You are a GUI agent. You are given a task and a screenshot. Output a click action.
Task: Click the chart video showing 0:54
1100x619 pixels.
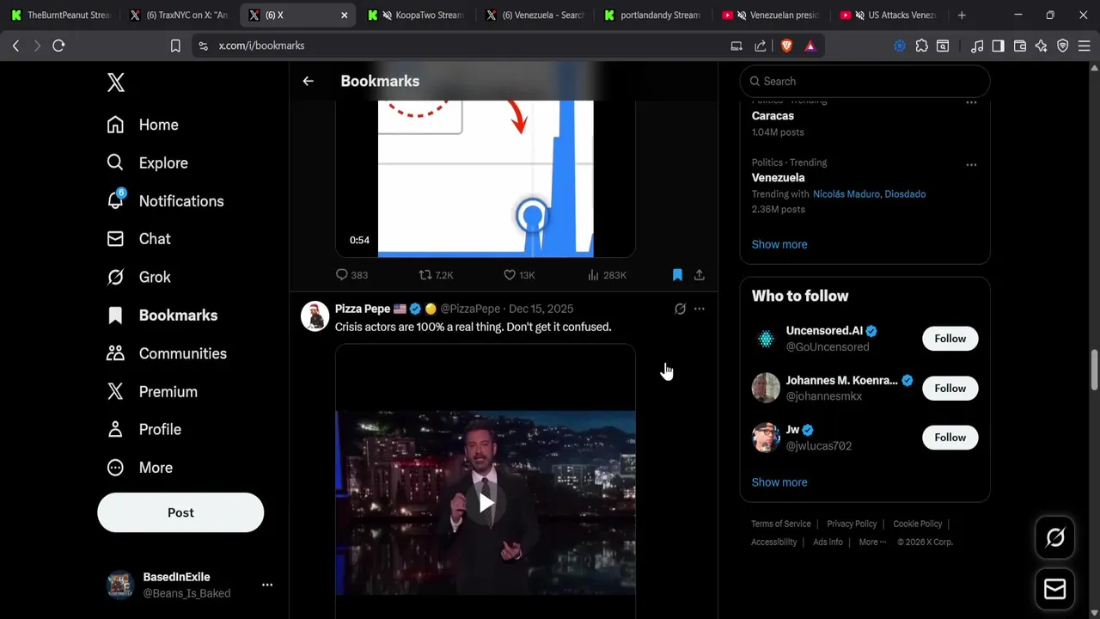[x=486, y=179]
